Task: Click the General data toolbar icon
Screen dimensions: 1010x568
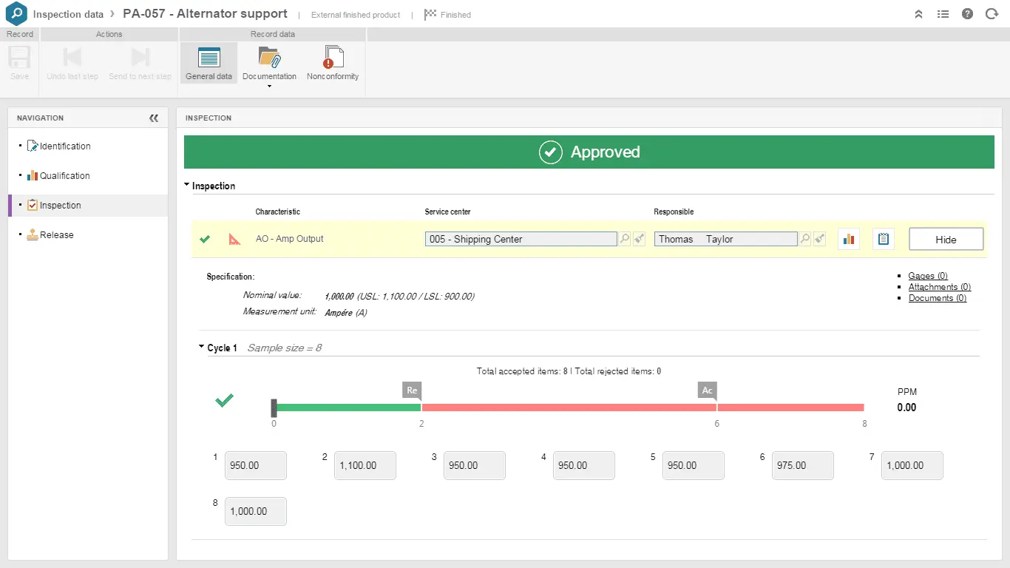Action: point(209,58)
